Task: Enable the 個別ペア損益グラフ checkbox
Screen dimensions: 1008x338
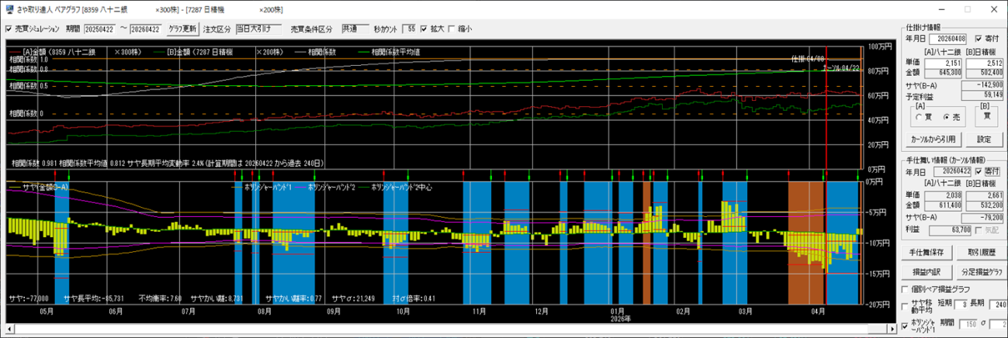Action: tap(904, 290)
